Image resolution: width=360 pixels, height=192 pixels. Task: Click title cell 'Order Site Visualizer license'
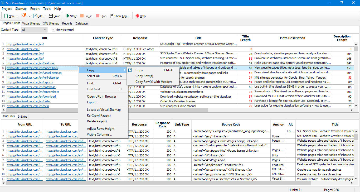tap(198, 101)
